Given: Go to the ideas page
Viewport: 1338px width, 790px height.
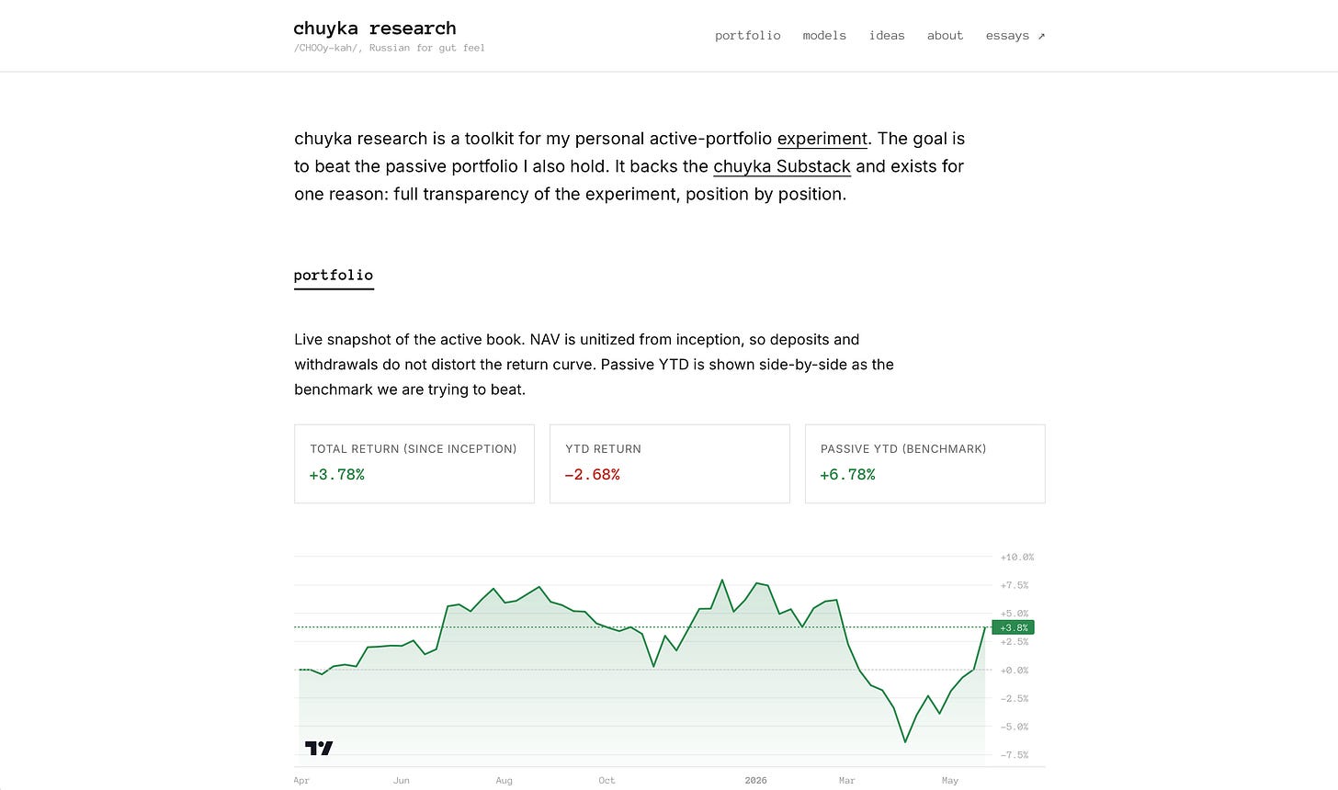Looking at the screenshot, I should (x=887, y=36).
